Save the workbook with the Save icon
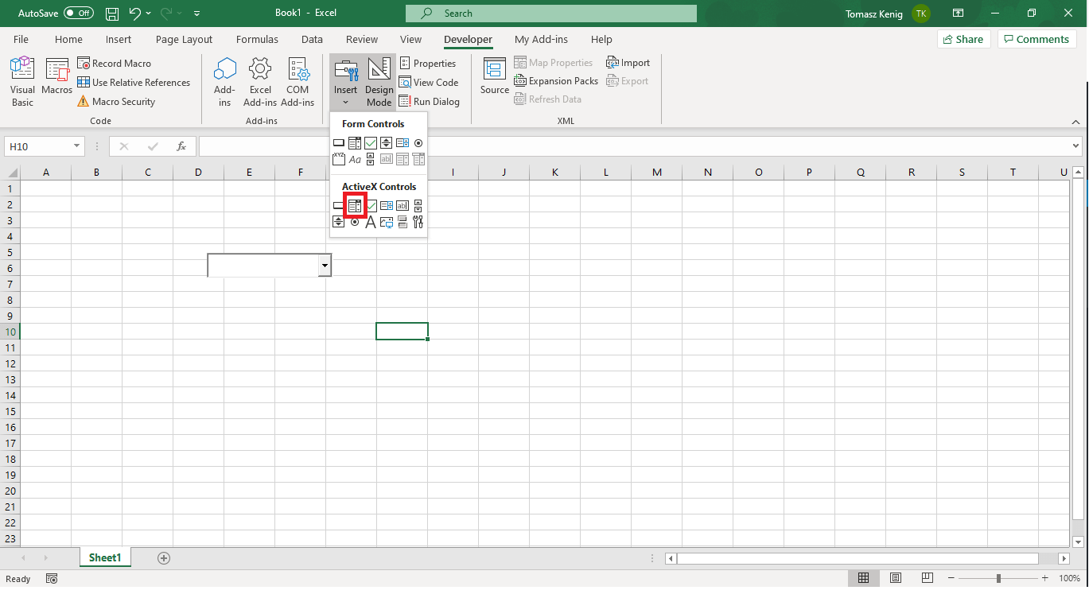 tap(112, 14)
